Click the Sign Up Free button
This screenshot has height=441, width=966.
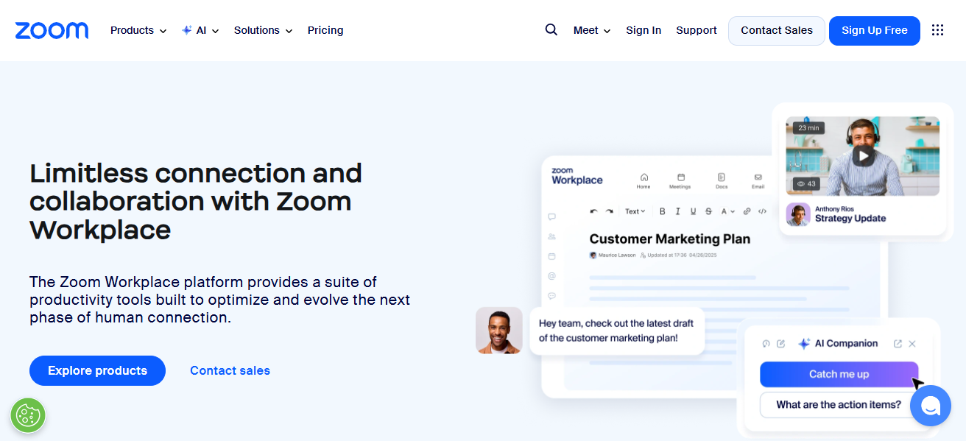875,31
